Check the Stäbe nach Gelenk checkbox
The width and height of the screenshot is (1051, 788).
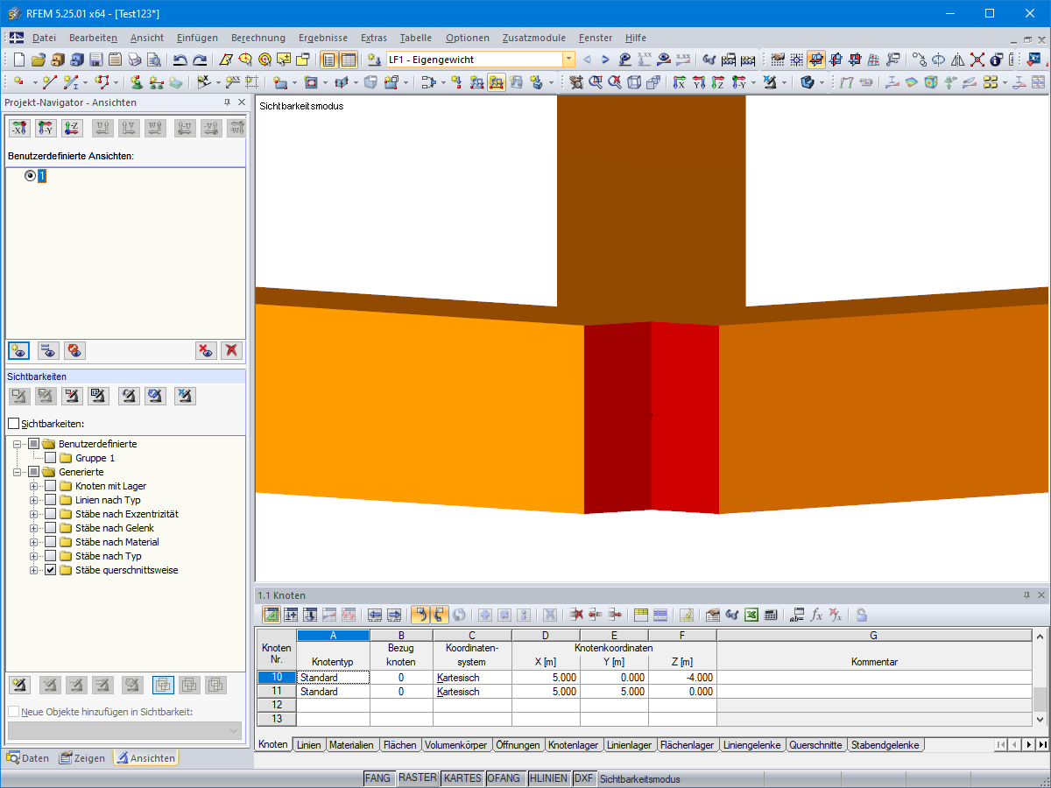tap(50, 528)
